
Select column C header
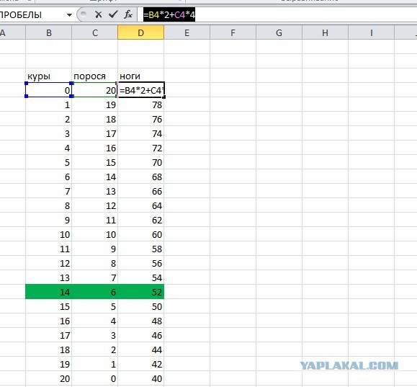tap(95, 32)
